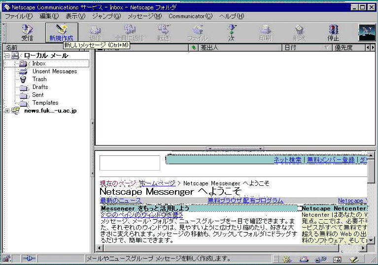The width and height of the screenshot is (378, 265).
Task: Collapse the folder pane using the vertical divider handle
Action: [x=92, y=148]
